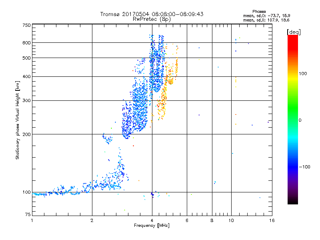
Task: Click the y-axis tick label '600'
Action: 26,43
